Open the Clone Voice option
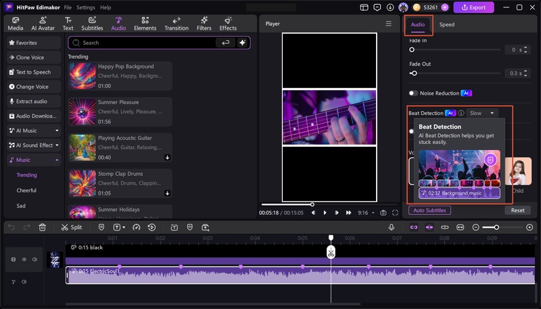This screenshot has height=309, width=541. tap(34, 57)
